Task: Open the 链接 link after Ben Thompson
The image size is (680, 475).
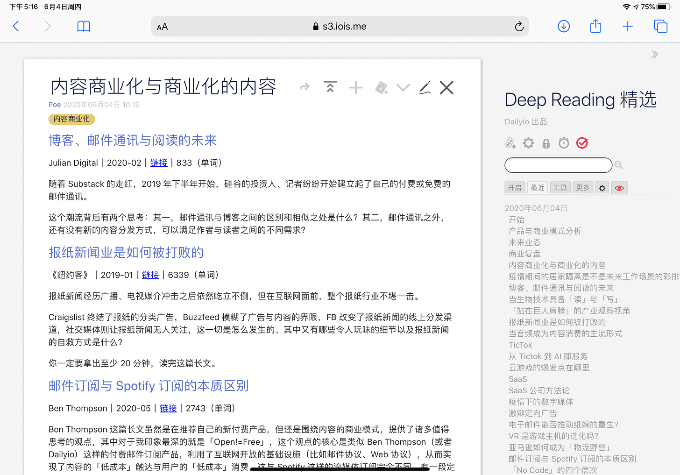Action: click(x=168, y=408)
